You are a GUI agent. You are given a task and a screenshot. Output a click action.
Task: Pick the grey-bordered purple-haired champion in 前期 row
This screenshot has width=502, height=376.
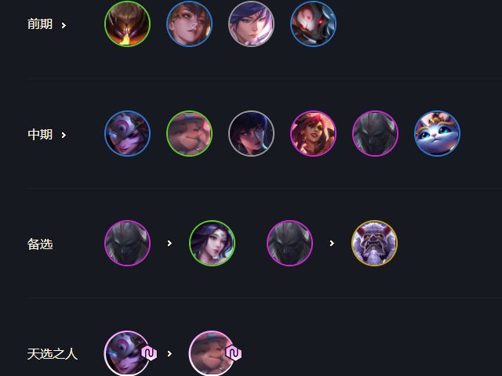[251, 24]
